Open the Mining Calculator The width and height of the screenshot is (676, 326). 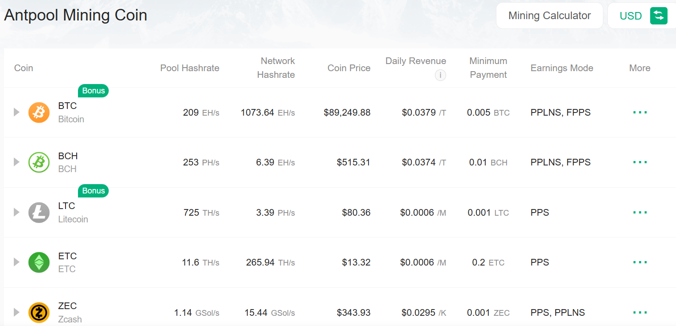[549, 16]
